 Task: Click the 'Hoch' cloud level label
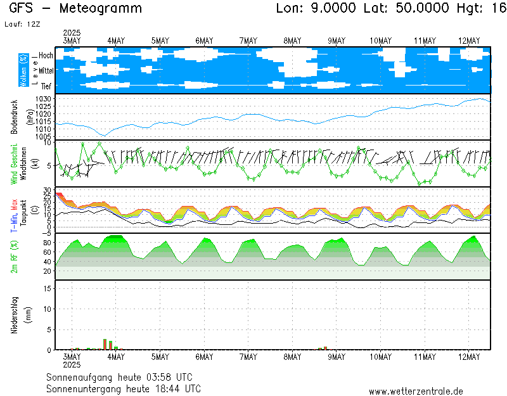(46, 55)
